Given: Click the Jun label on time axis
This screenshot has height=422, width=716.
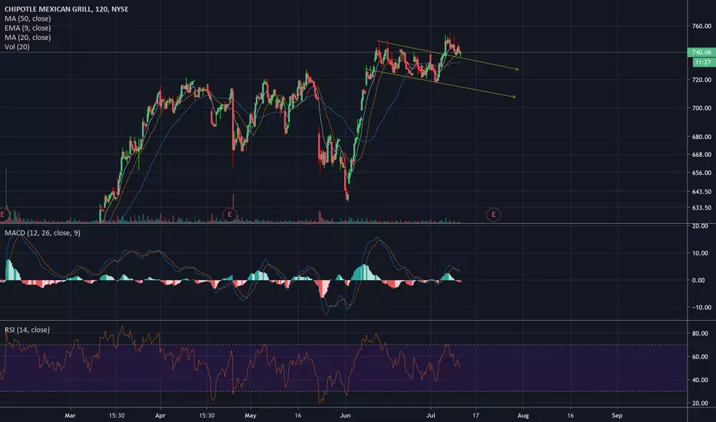Looking at the screenshot, I should coord(345,416).
